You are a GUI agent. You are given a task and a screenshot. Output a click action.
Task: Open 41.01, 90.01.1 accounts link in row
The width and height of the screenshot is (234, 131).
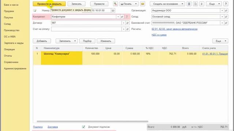(215, 54)
